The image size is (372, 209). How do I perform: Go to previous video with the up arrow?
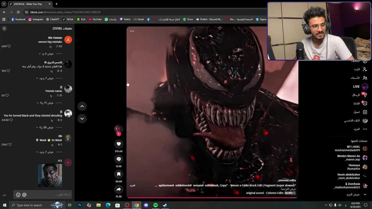click(82, 106)
